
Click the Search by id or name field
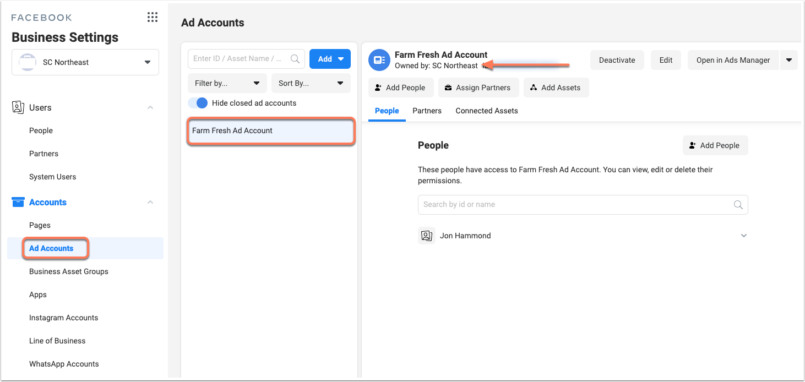(x=583, y=204)
